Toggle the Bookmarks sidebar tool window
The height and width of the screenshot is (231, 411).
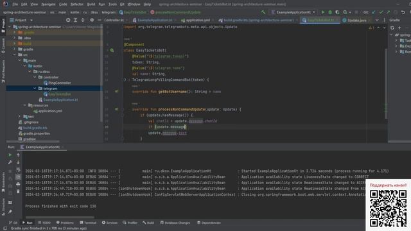tap(3, 183)
